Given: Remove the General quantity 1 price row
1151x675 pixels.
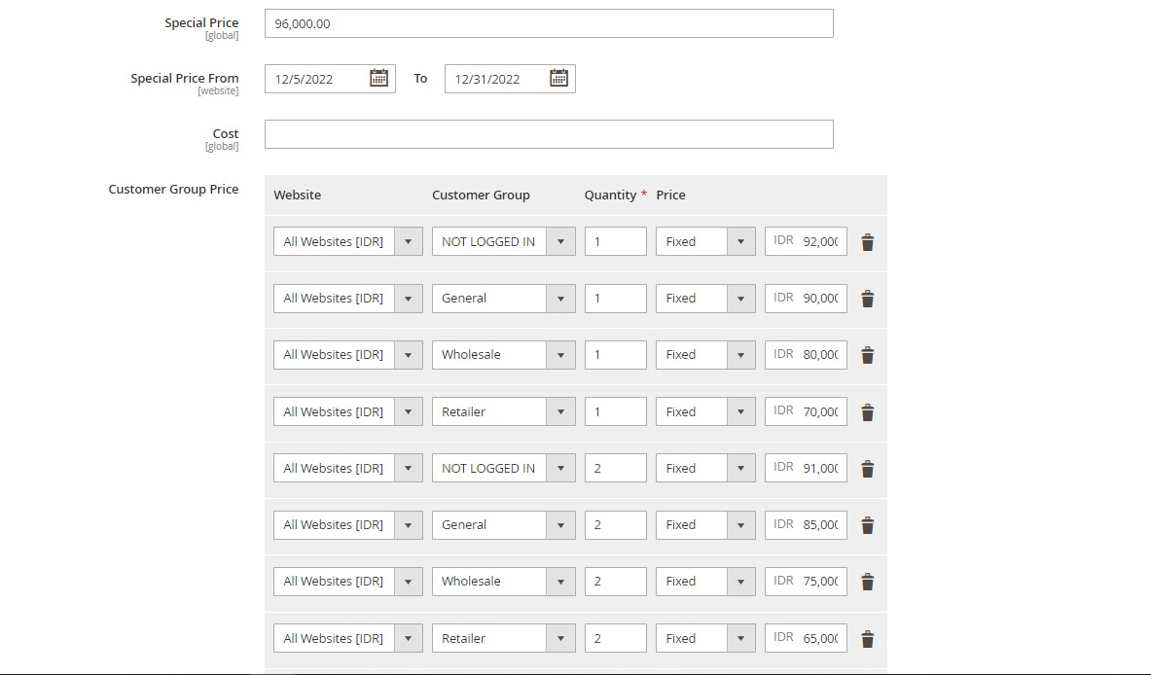Looking at the screenshot, I should pyautogui.click(x=867, y=299).
